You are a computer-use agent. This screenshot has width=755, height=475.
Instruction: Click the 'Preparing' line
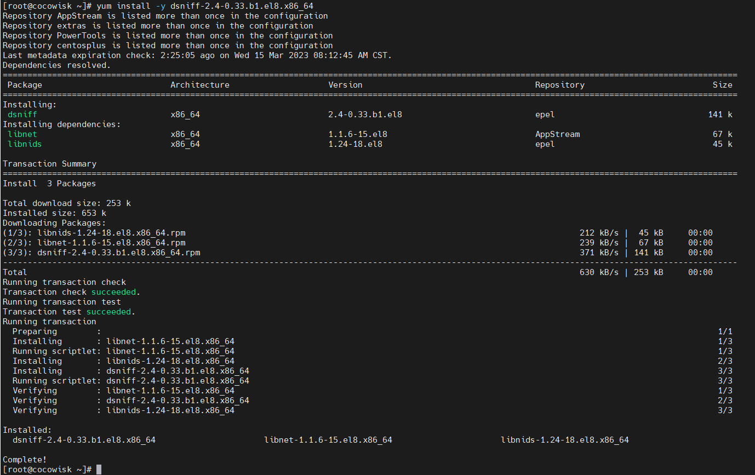click(x=373, y=331)
